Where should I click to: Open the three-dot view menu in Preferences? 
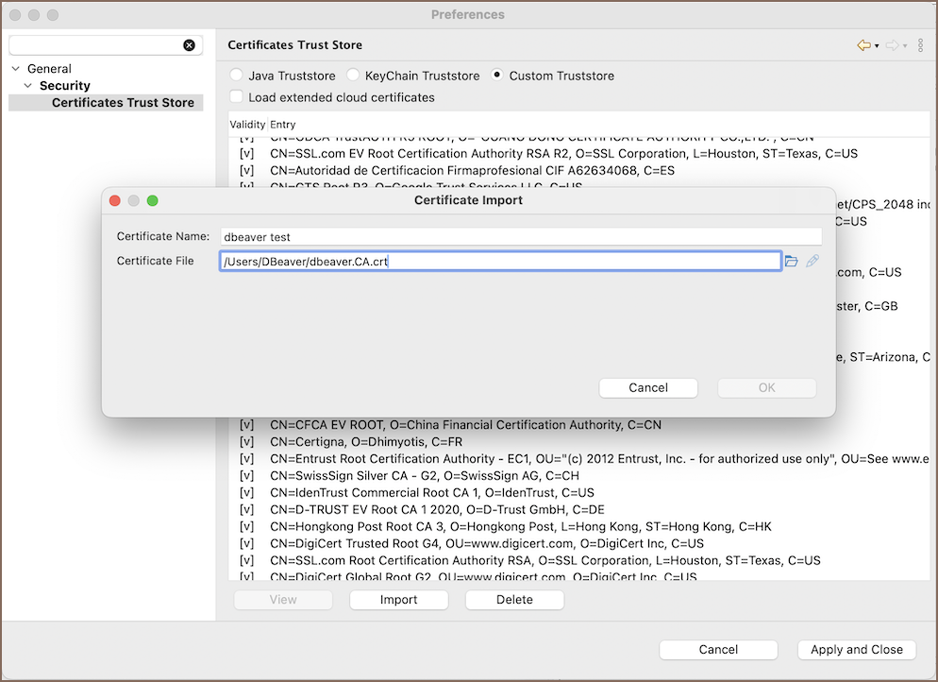click(x=921, y=45)
